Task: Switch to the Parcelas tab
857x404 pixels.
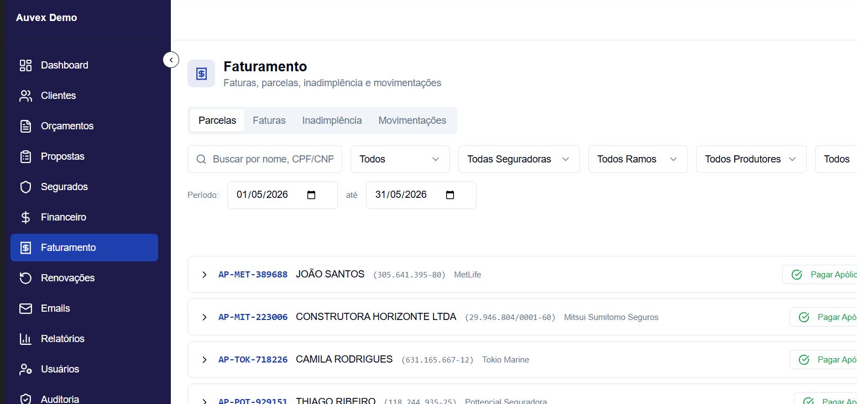Action: point(217,120)
